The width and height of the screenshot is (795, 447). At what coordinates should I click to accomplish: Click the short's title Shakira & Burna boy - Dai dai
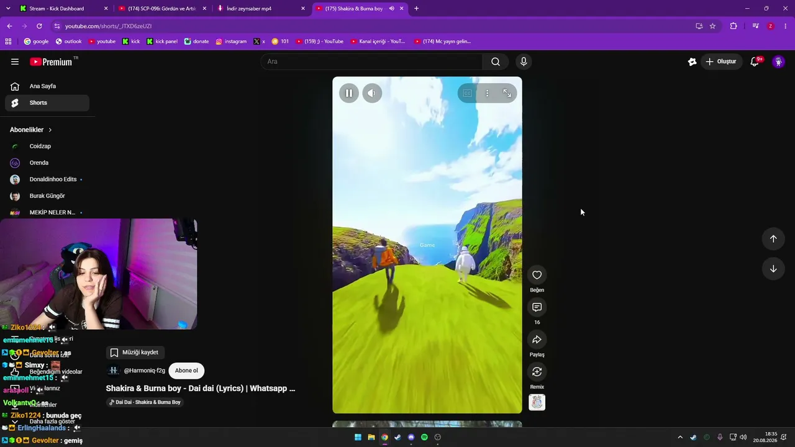[x=200, y=389]
